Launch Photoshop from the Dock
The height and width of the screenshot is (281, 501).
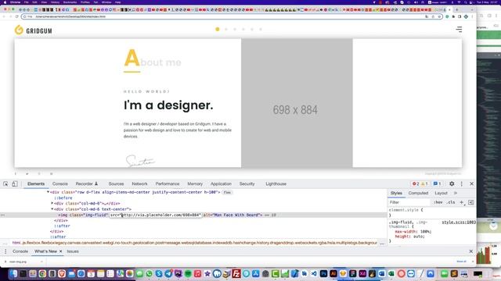pos(323,274)
